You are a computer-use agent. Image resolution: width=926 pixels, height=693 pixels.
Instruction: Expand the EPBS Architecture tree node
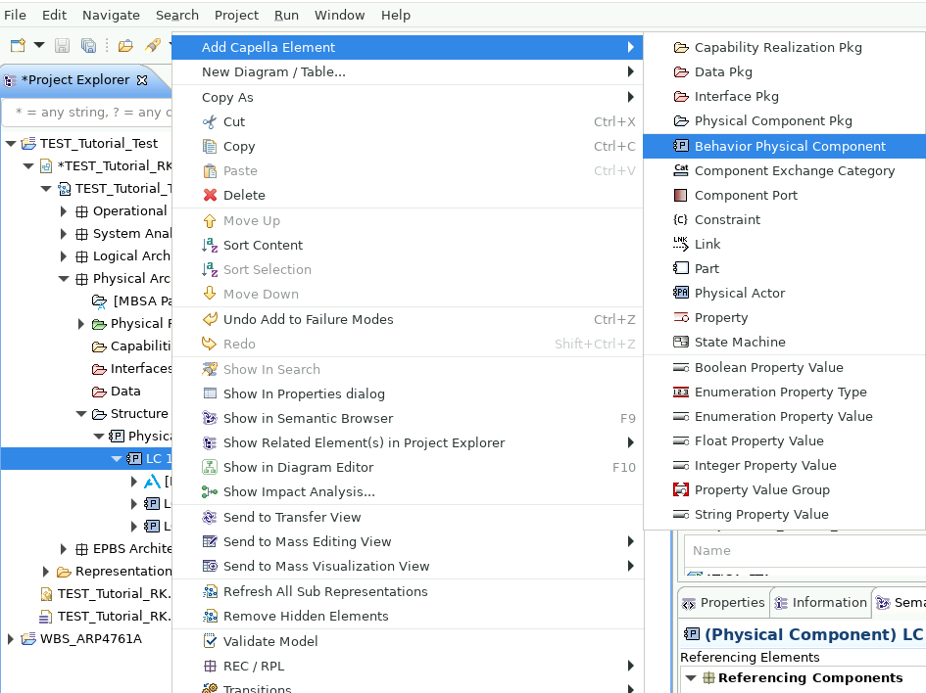(64, 549)
